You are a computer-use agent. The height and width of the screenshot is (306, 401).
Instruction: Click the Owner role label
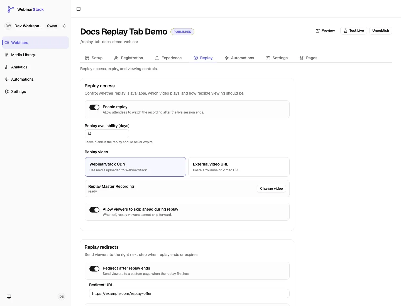click(52, 26)
